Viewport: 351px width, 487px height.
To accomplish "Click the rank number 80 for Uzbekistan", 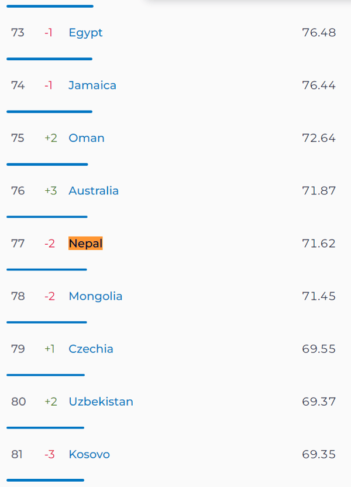I will pos(18,402).
